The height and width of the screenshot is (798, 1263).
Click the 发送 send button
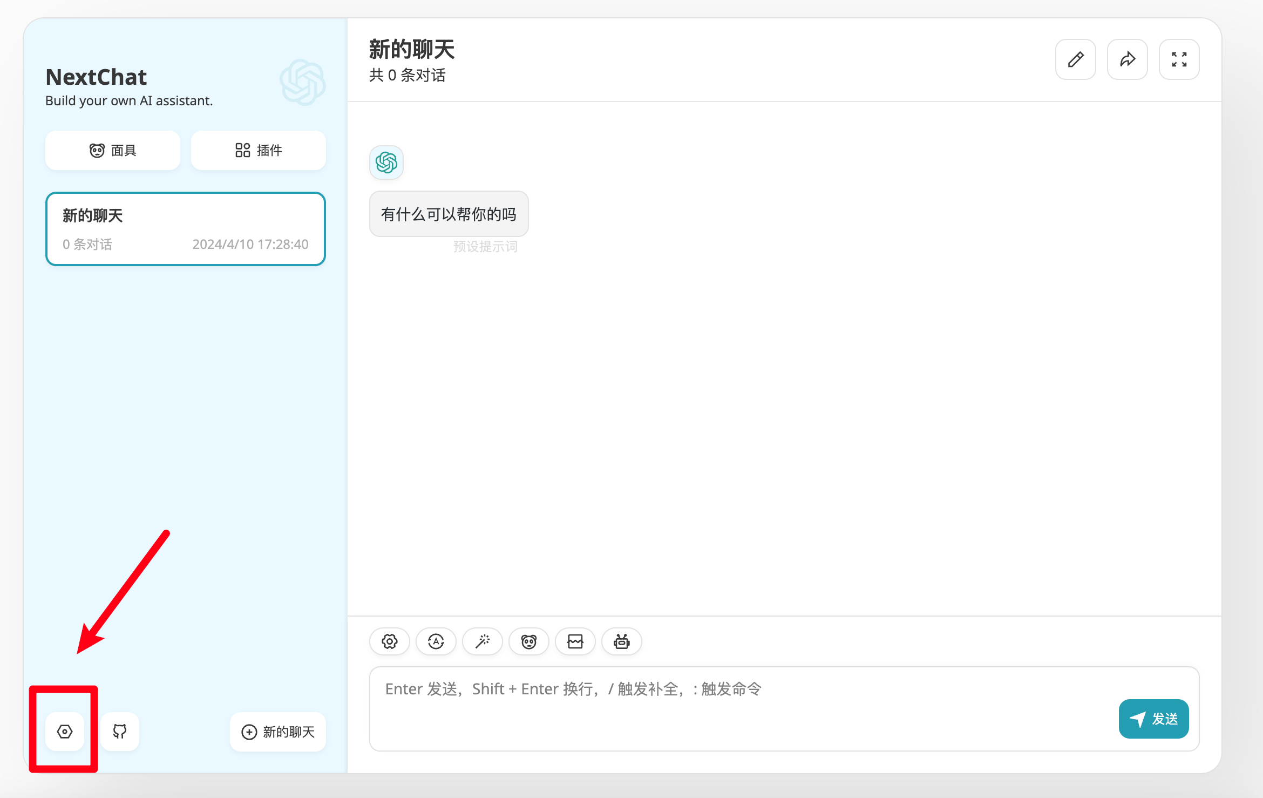(1154, 719)
